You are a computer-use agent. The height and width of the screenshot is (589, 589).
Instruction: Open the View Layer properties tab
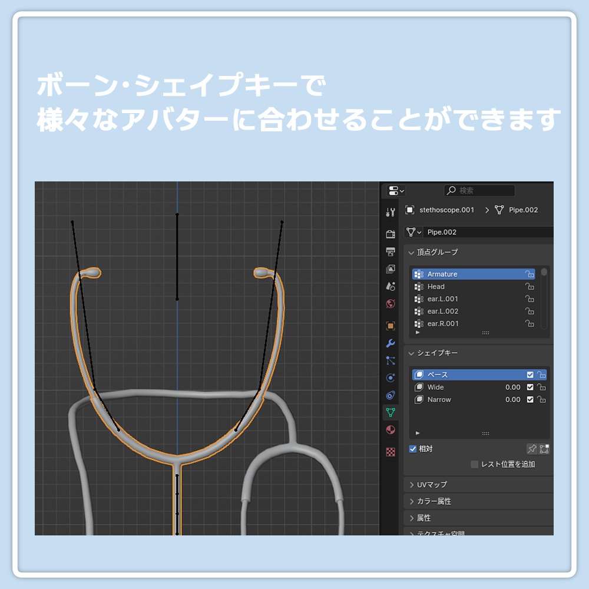(x=391, y=269)
